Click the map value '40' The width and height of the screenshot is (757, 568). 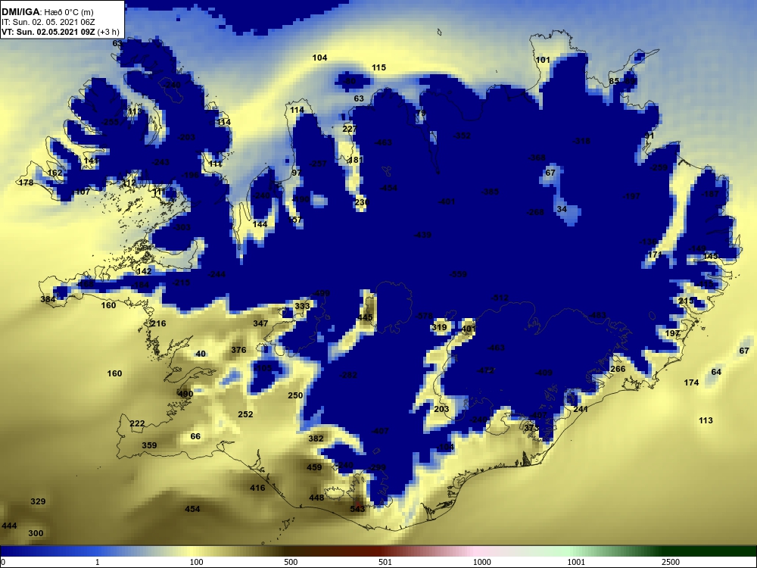click(x=201, y=354)
